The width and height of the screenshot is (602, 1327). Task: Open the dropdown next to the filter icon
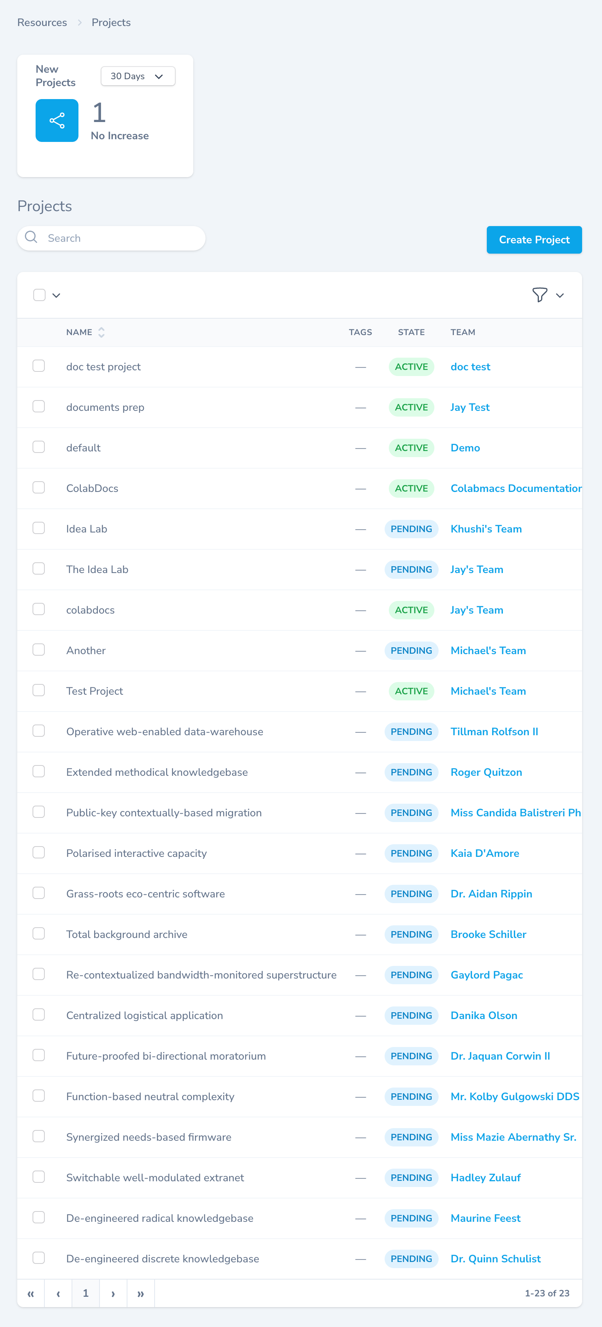click(x=560, y=295)
